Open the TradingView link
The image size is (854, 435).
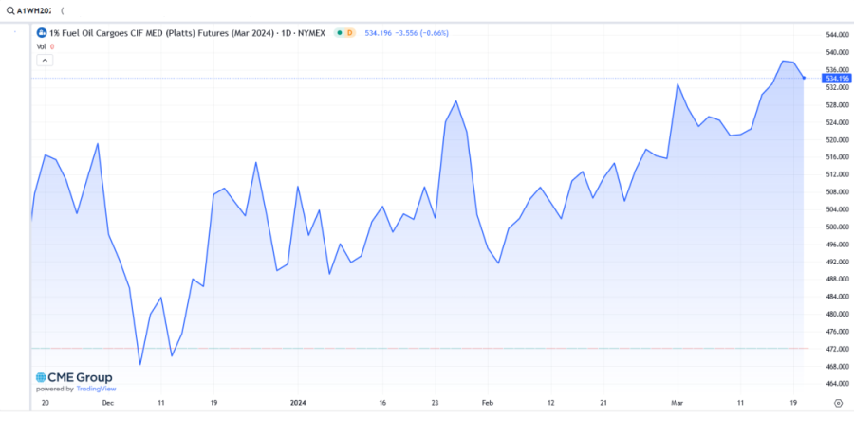tap(95, 389)
